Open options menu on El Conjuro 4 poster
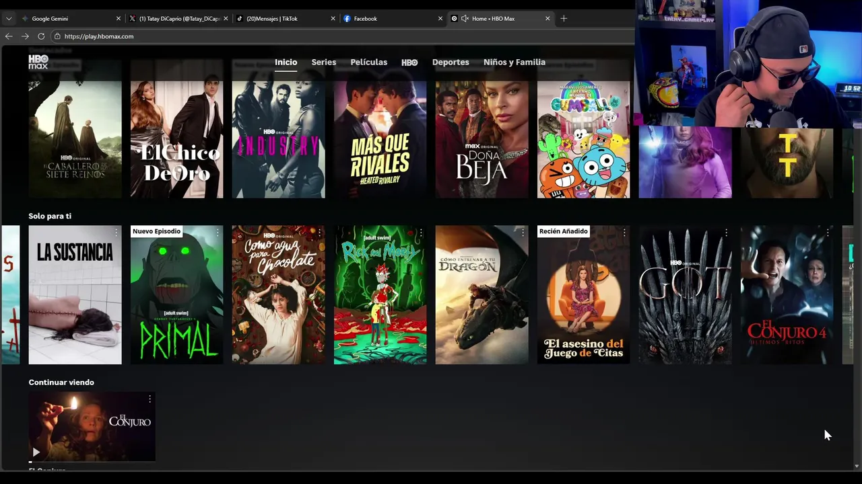The width and height of the screenshot is (862, 484). point(828,233)
